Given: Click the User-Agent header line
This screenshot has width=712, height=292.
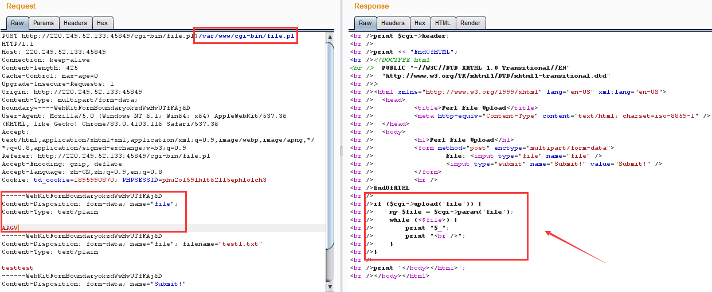Looking at the screenshot, I should pos(143,116).
